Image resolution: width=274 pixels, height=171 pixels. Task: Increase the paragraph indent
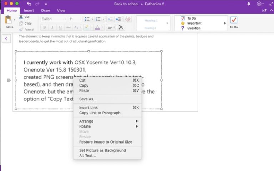coord(118,19)
